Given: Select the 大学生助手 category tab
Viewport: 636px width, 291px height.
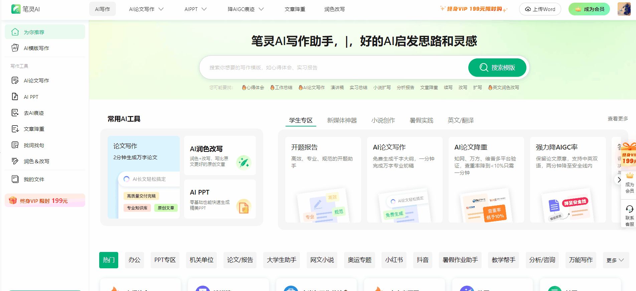Looking at the screenshot, I should pos(282,260).
